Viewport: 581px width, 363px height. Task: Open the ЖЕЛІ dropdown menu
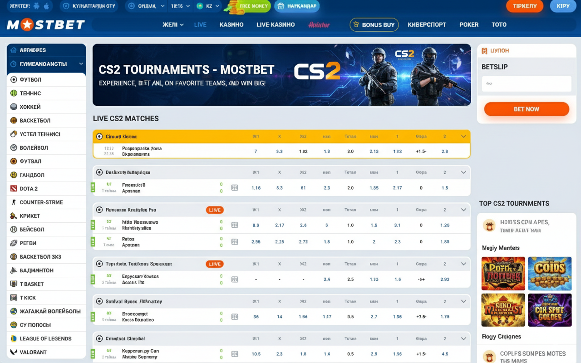pyautogui.click(x=173, y=25)
